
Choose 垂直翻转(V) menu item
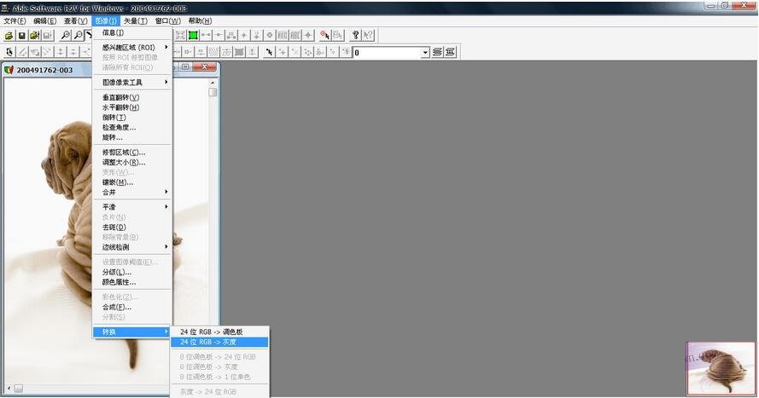coord(131,97)
